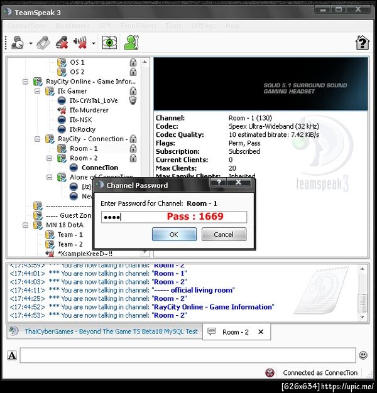377x393 pixels.
Task: Click Cancel in Channel Password dialog
Action: pos(224,234)
